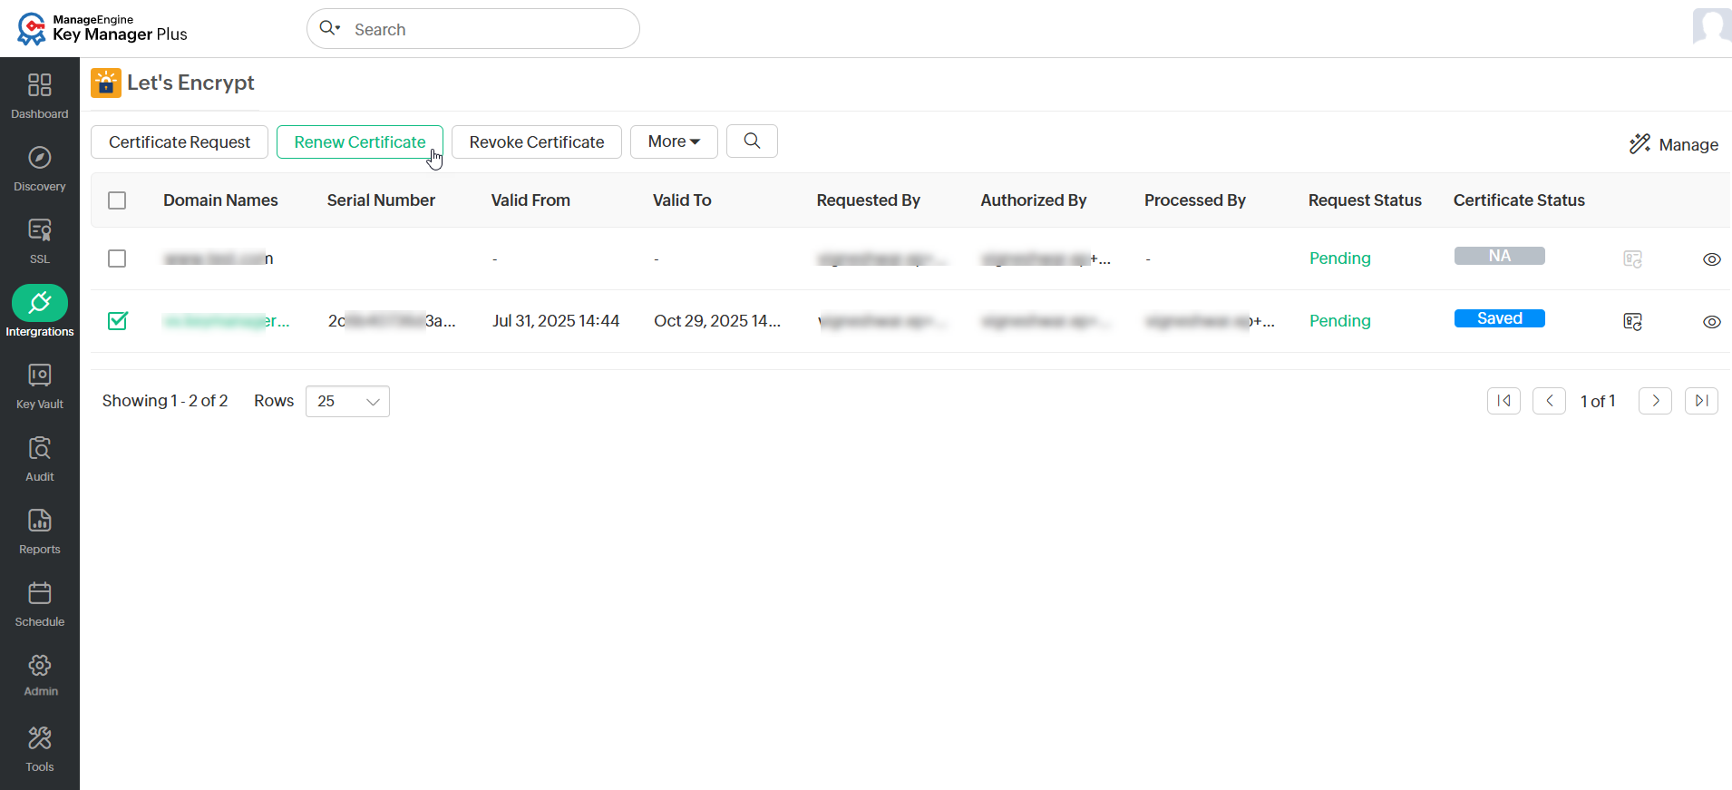Viewport: 1732px width, 790px height.
Task: Click the 'Oct 29, 2025 14...' cell
Action: pyautogui.click(x=717, y=321)
